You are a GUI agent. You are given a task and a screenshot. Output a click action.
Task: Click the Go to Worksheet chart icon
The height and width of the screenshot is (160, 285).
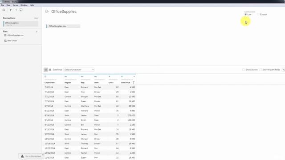pos(22,156)
